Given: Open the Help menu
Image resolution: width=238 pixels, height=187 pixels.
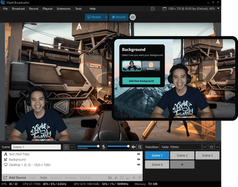Looking at the screenshot, I should click(x=92, y=8).
